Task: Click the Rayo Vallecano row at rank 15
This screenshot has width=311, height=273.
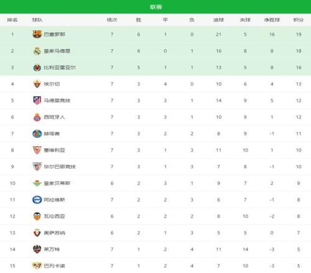Action: (155, 266)
